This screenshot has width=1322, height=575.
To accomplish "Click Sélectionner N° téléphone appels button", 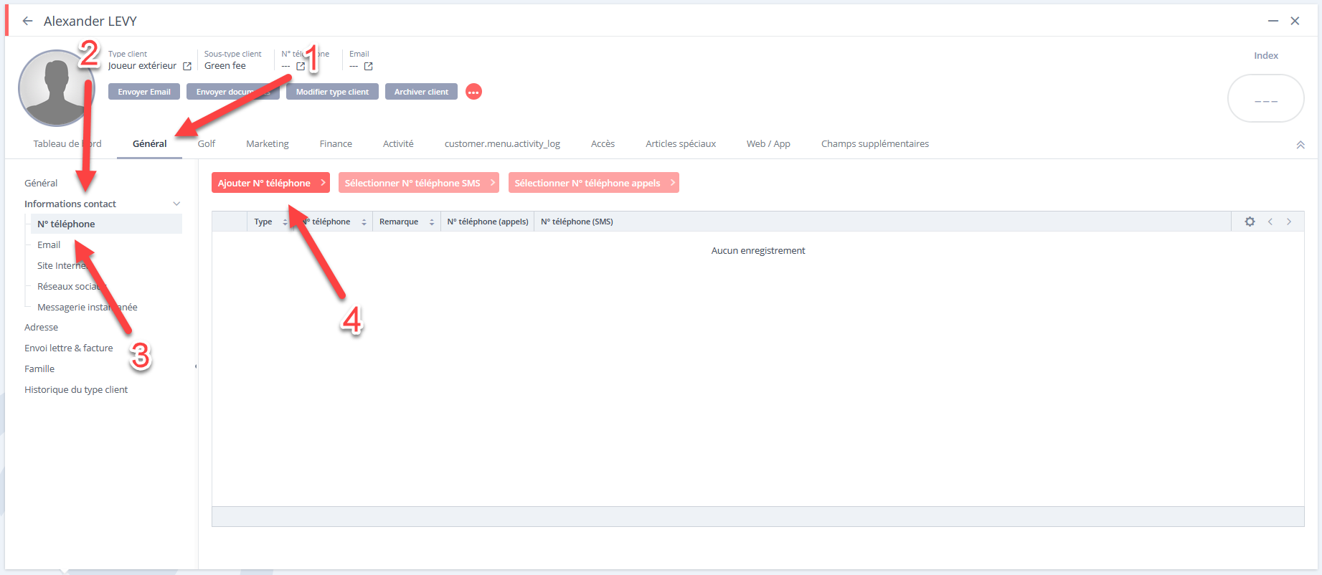I will coord(593,183).
